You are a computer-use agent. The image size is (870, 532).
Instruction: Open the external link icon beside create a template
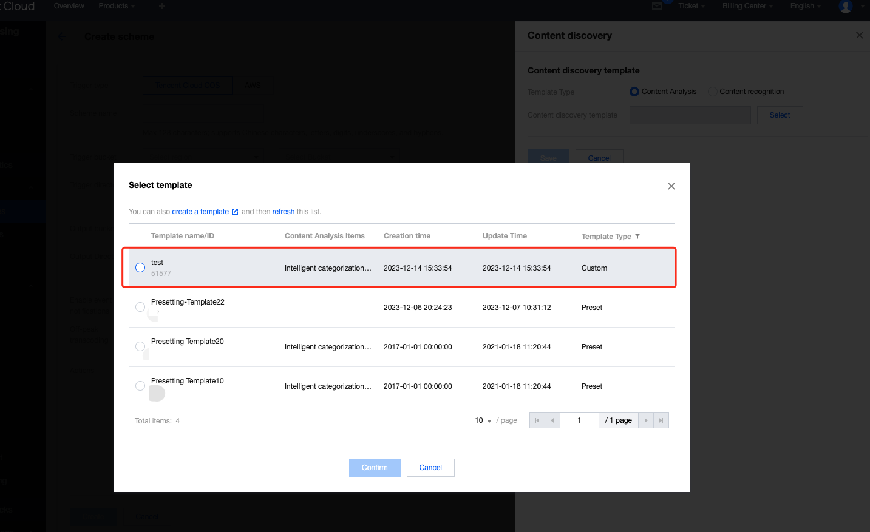pyautogui.click(x=235, y=212)
